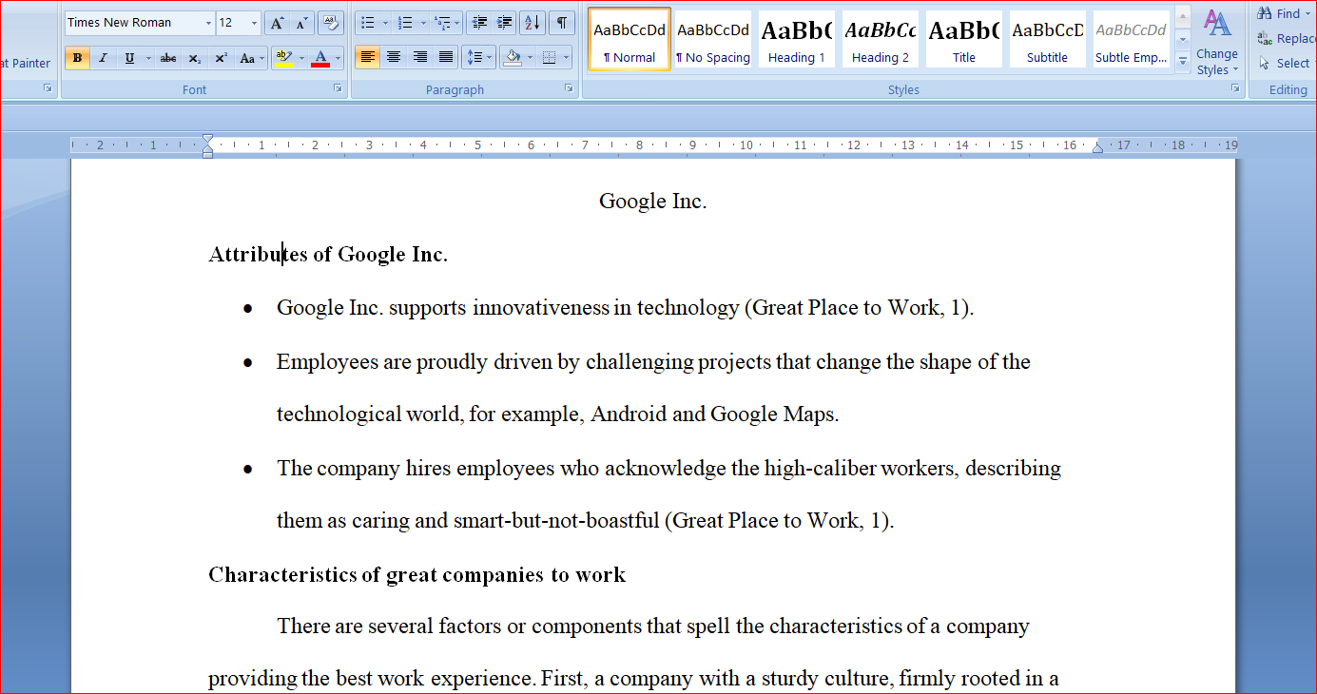The height and width of the screenshot is (694, 1317).
Task: Open bullets library dropdown arrow
Action: point(385,23)
